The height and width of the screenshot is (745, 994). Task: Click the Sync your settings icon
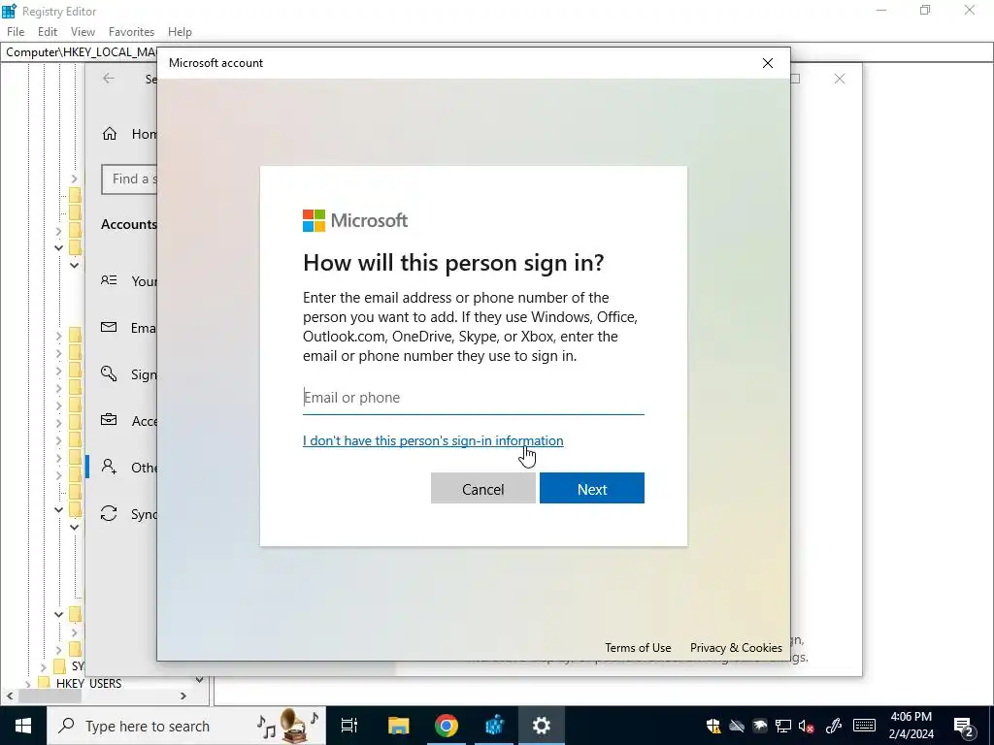point(109,513)
